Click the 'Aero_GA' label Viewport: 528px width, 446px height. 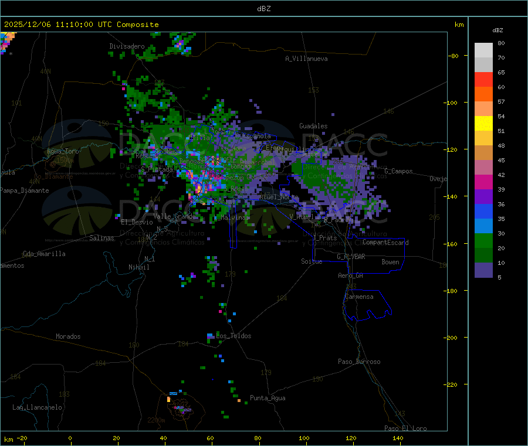coord(351,275)
